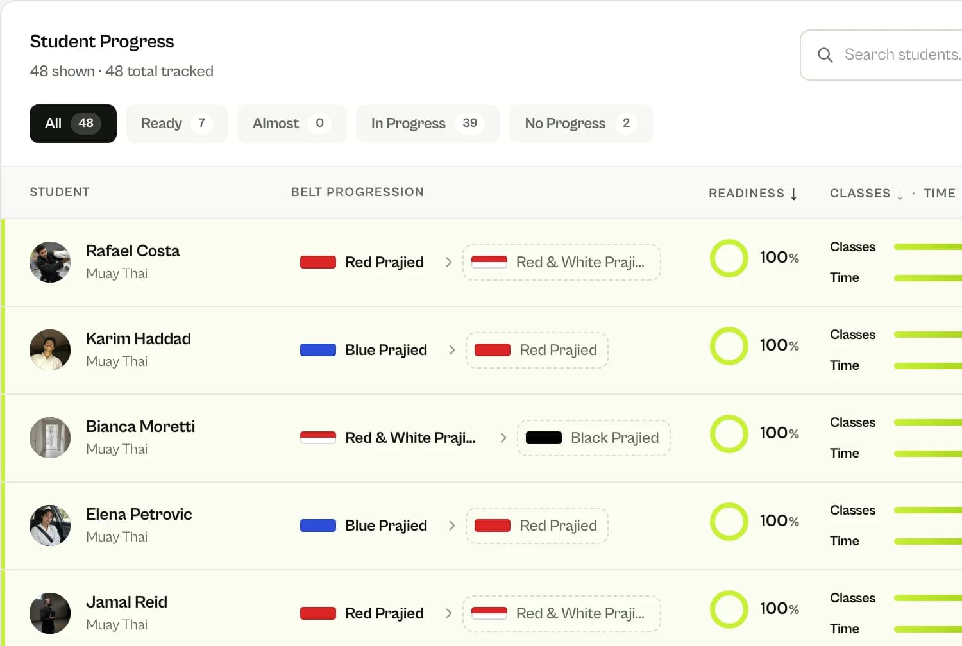This screenshot has height=646, width=962.
Task: Filter by No Progress tab
Action: (581, 124)
